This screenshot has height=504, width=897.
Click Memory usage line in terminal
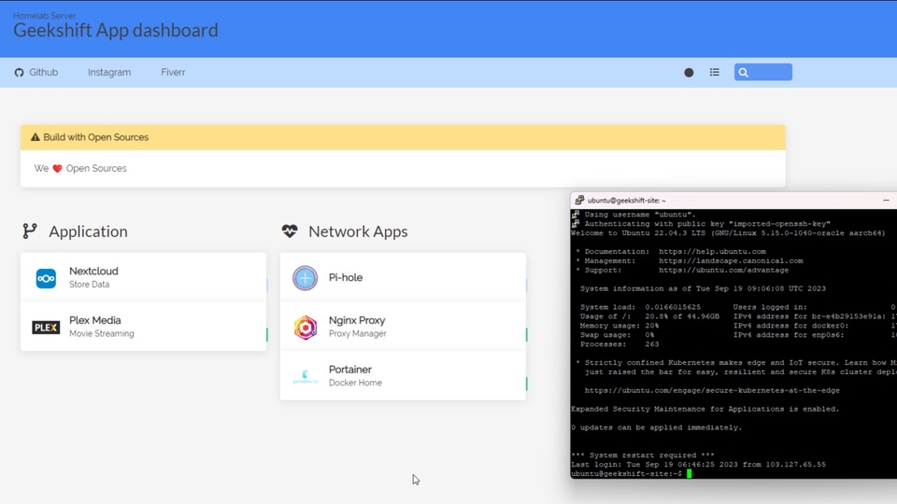click(619, 326)
